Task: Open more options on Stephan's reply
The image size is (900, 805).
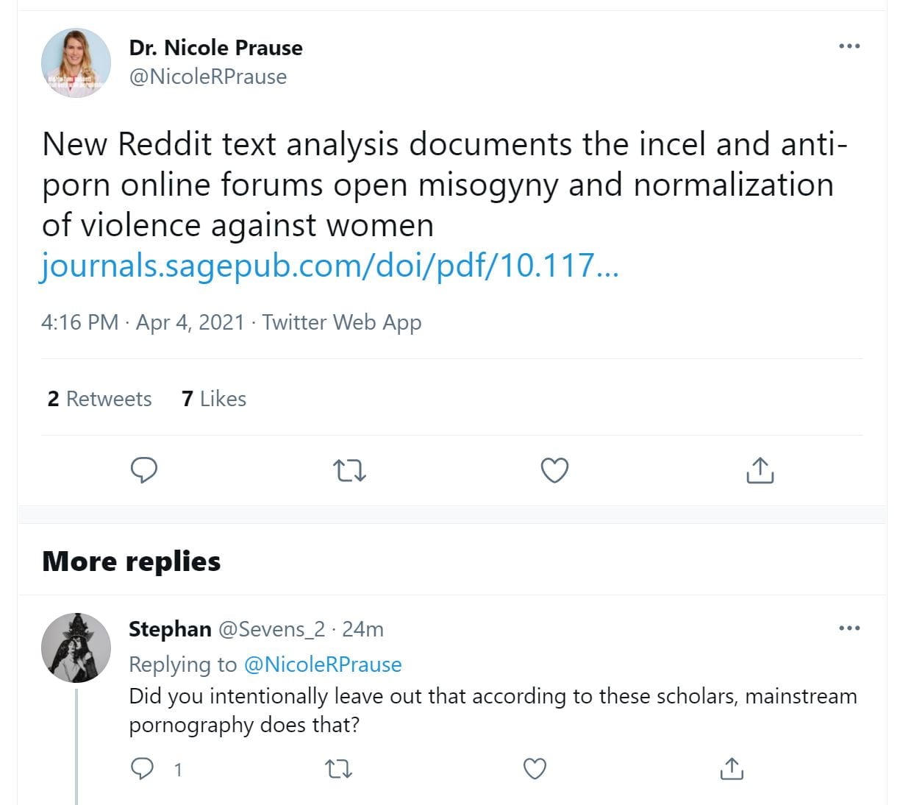Action: [849, 628]
